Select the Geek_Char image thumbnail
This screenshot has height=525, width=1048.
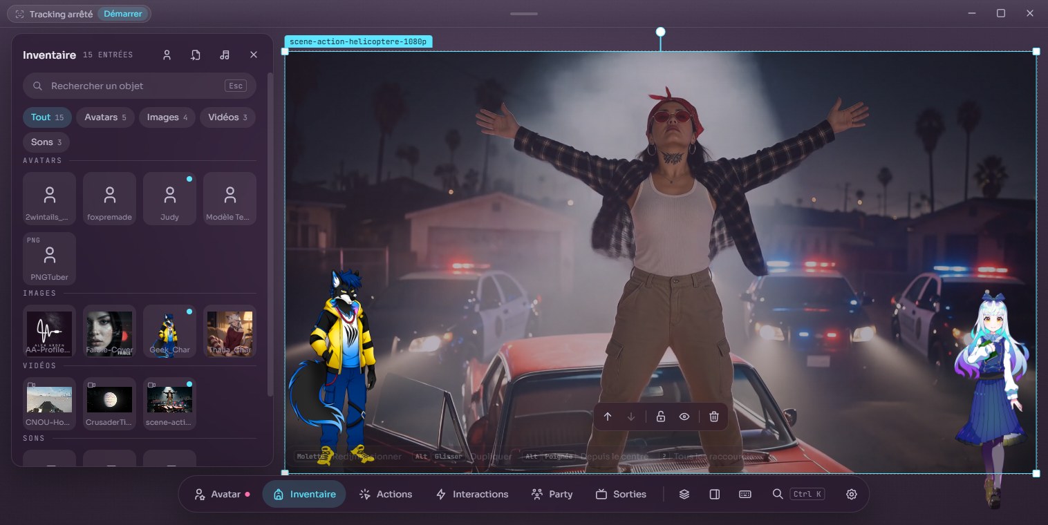(169, 331)
